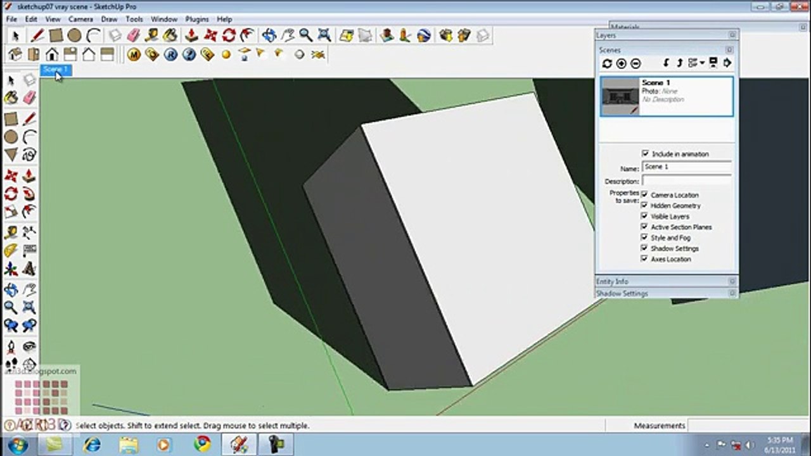Hide details toggle icon in Scenes panel
Image resolution: width=811 pixels, height=456 pixels.
(713, 63)
